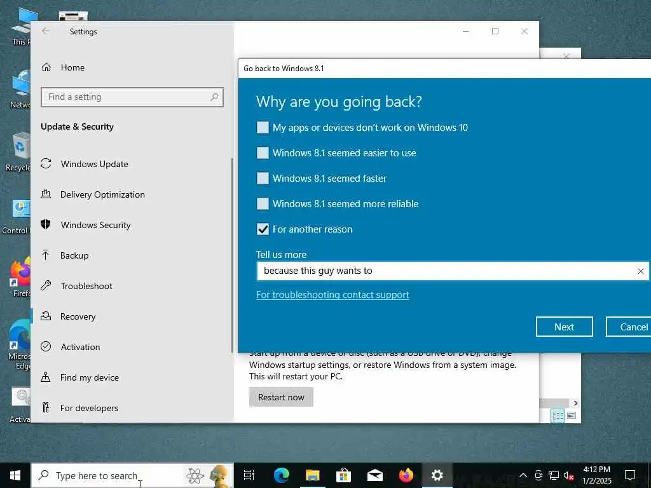
Task: Click the Settings sidebar scrollbar
Action: coord(231,255)
